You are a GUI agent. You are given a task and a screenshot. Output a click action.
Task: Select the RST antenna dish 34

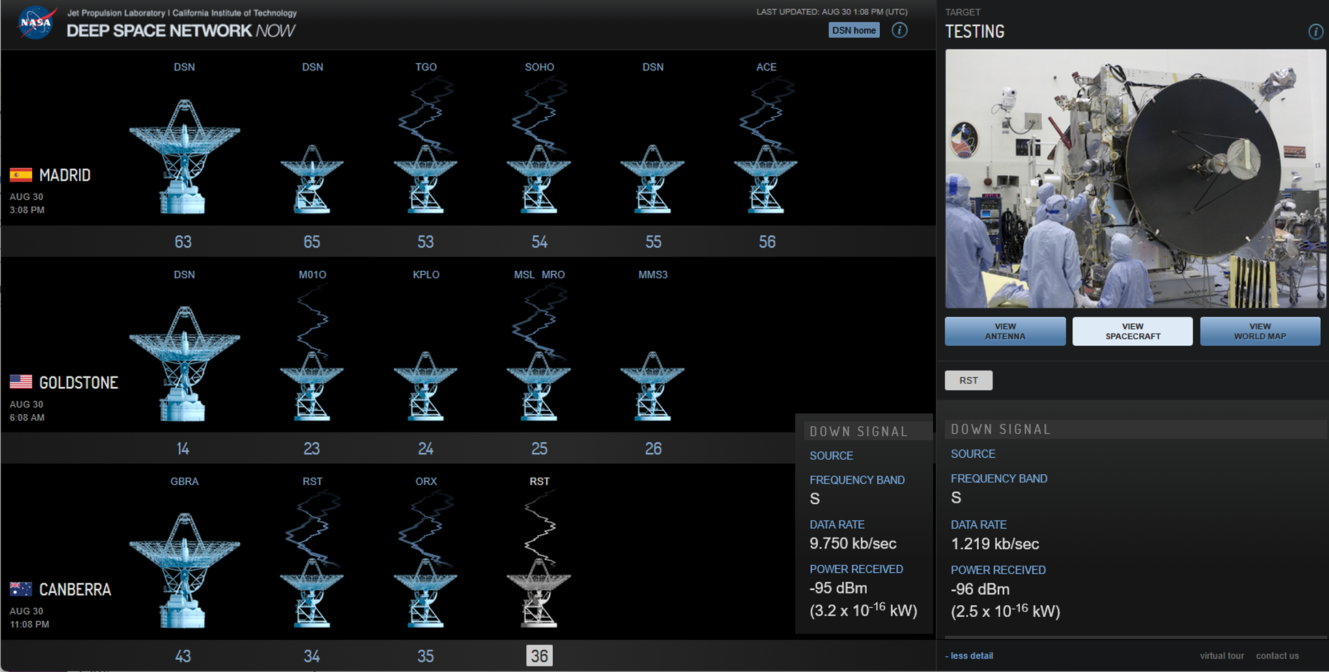tap(312, 593)
